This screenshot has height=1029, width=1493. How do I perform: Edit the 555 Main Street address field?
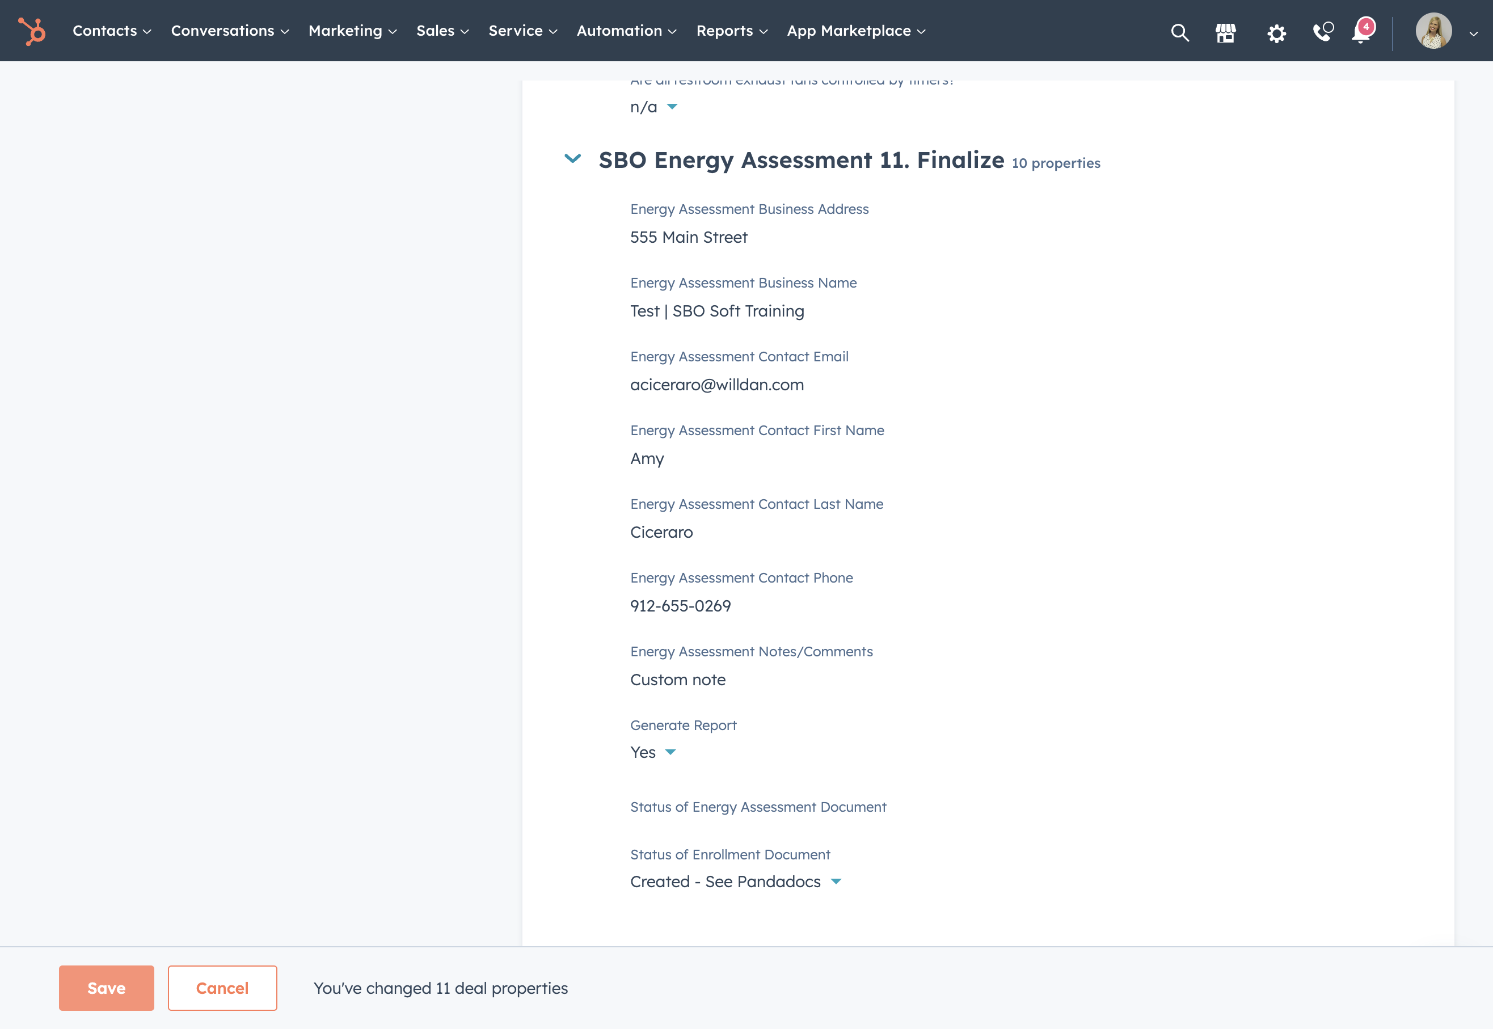689,237
